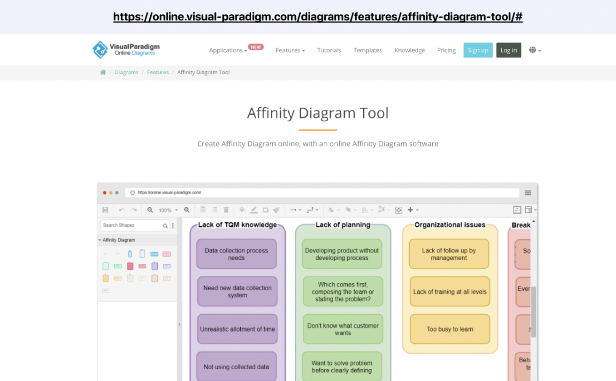The width and height of the screenshot is (616, 381).
Task: Select the 'Don't know what customer wants' card
Action: pyautogui.click(x=343, y=329)
